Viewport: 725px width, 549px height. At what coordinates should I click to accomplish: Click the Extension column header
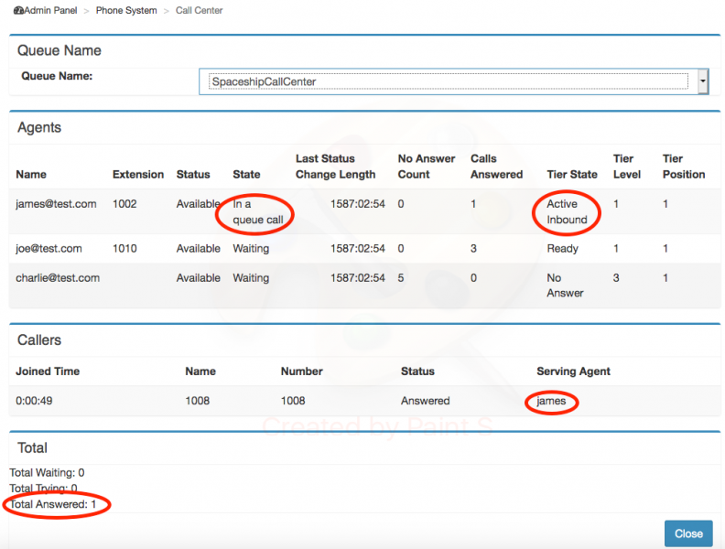[x=138, y=174]
